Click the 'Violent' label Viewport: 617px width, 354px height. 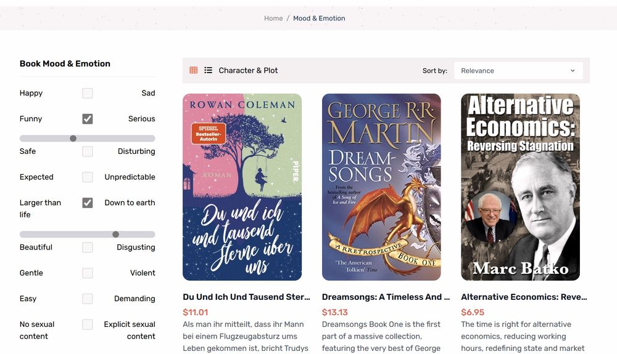coord(143,273)
